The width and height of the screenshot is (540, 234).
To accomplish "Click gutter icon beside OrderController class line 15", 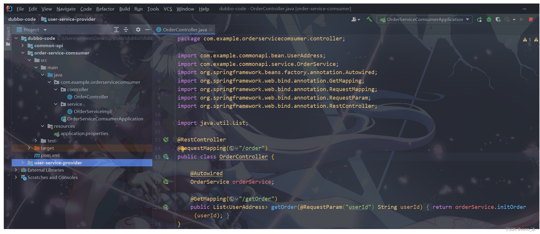I will click(166, 157).
